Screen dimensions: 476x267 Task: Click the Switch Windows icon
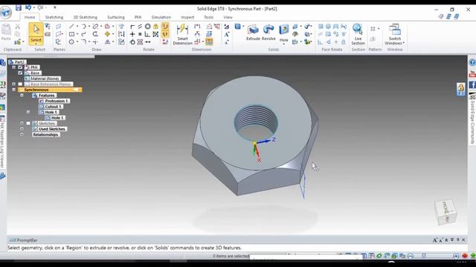coord(395,30)
